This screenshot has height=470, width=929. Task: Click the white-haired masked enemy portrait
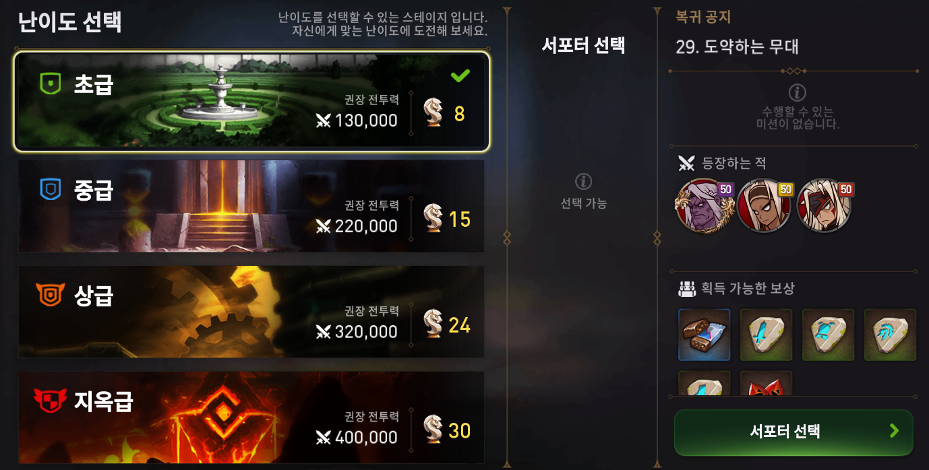(825, 205)
